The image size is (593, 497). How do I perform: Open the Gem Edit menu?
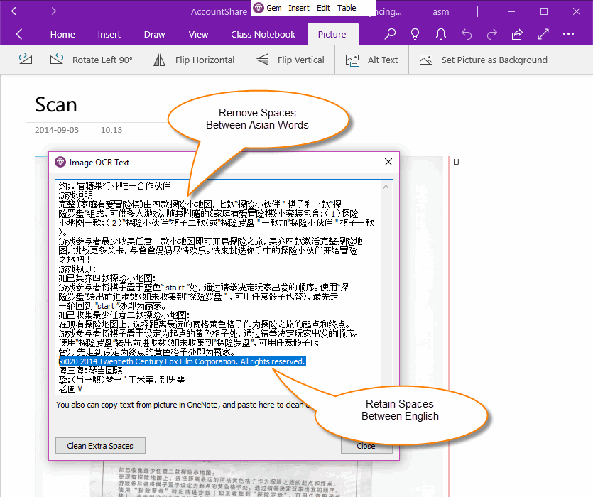pyautogui.click(x=323, y=8)
